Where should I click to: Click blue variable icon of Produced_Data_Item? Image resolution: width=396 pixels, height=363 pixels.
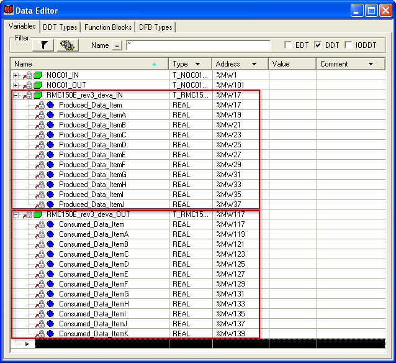click(50, 104)
